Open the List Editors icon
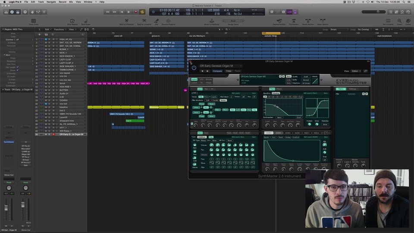The width and height of the screenshot is (414, 233). point(391,12)
